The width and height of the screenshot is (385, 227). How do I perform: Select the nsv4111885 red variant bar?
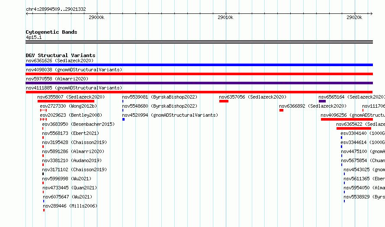coord(199,92)
